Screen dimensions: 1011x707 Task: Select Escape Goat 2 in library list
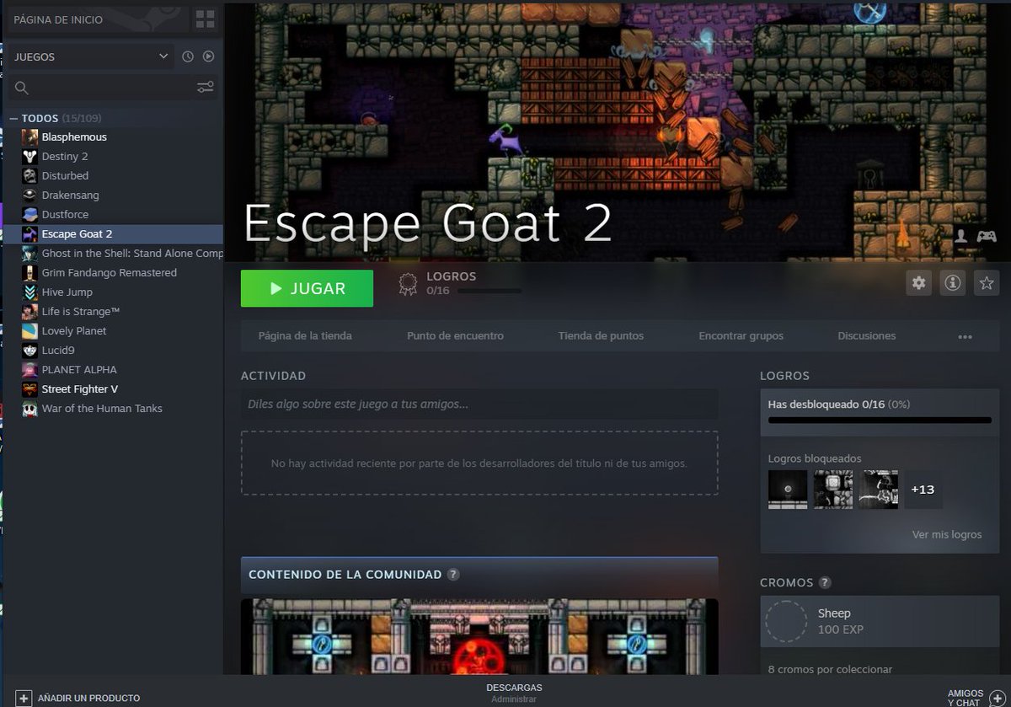point(115,233)
